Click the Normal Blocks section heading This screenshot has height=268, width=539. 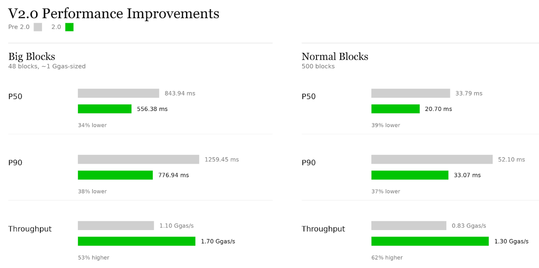(335, 56)
